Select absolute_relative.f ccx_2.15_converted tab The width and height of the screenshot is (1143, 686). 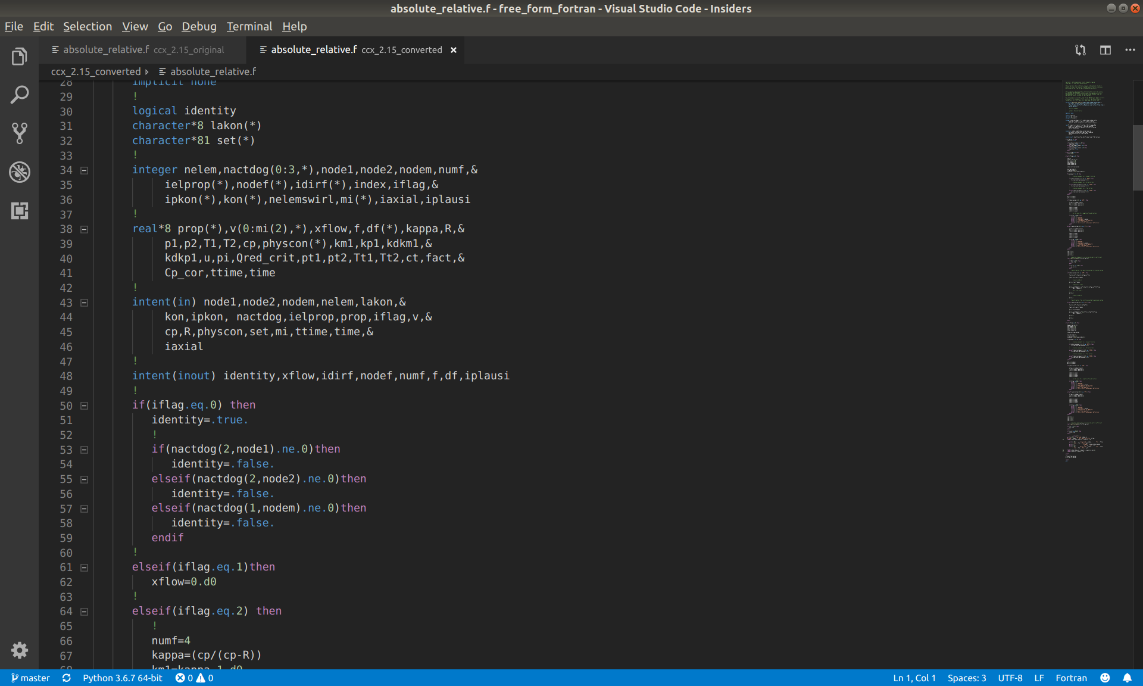(x=356, y=50)
